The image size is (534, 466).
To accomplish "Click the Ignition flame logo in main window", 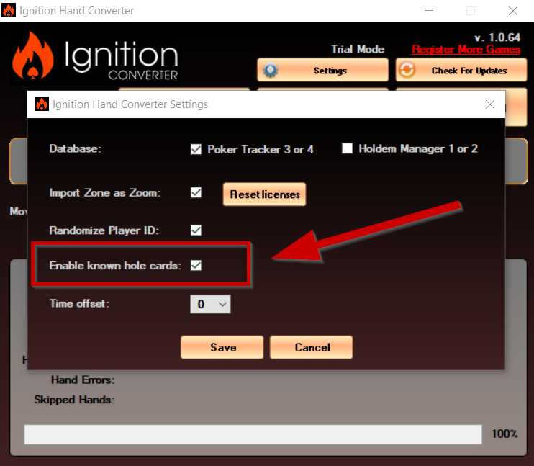I will coord(32,56).
